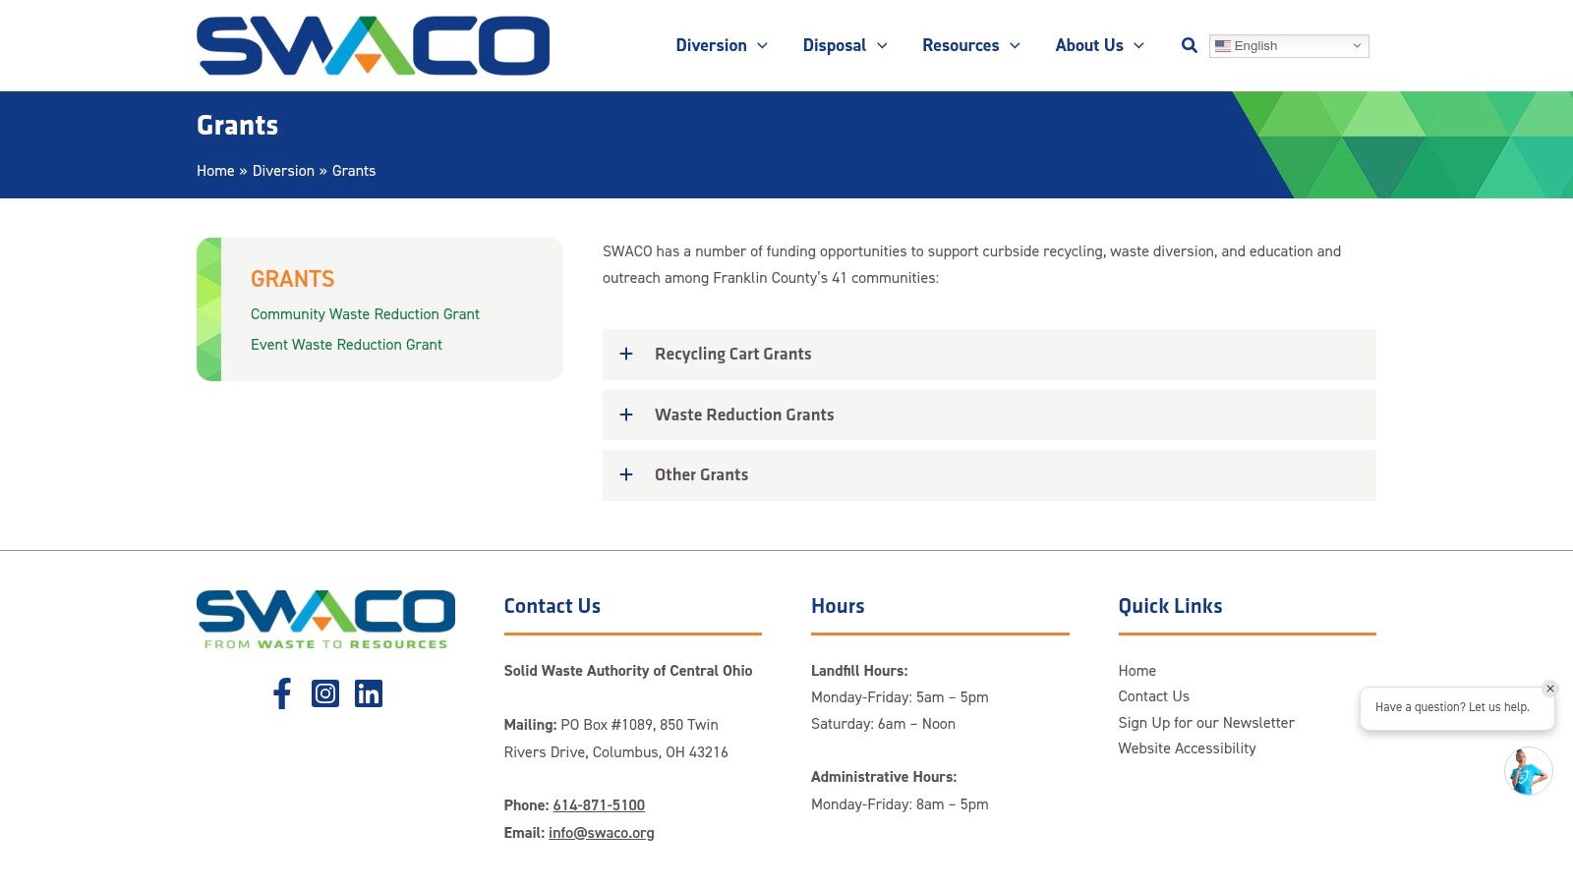Call phone number 614-871-5100
Viewport: 1573px width, 884px height.
pos(599,805)
